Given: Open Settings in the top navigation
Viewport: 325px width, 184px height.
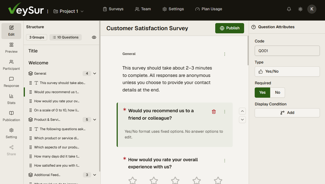Looking at the screenshot, I should coord(173,9).
